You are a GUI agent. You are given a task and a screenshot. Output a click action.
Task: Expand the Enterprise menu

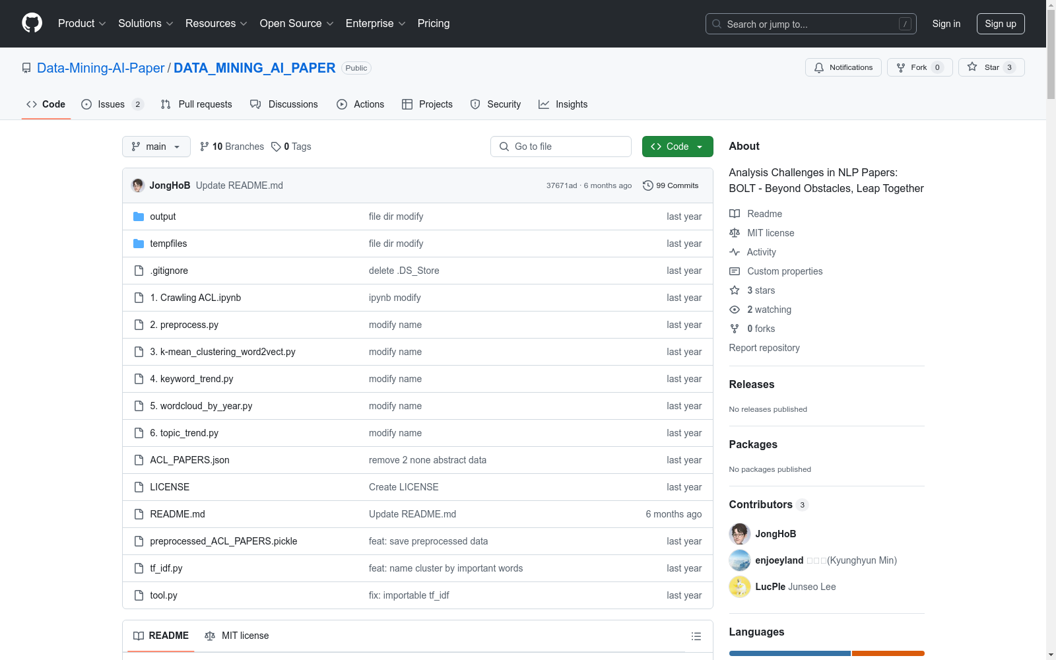click(376, 24)
